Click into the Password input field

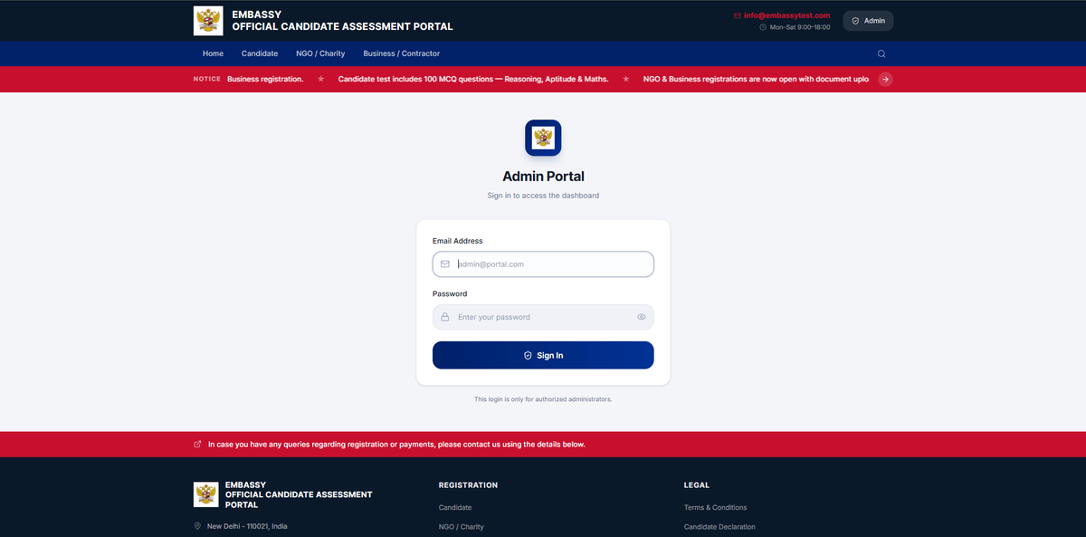[543, 317]
